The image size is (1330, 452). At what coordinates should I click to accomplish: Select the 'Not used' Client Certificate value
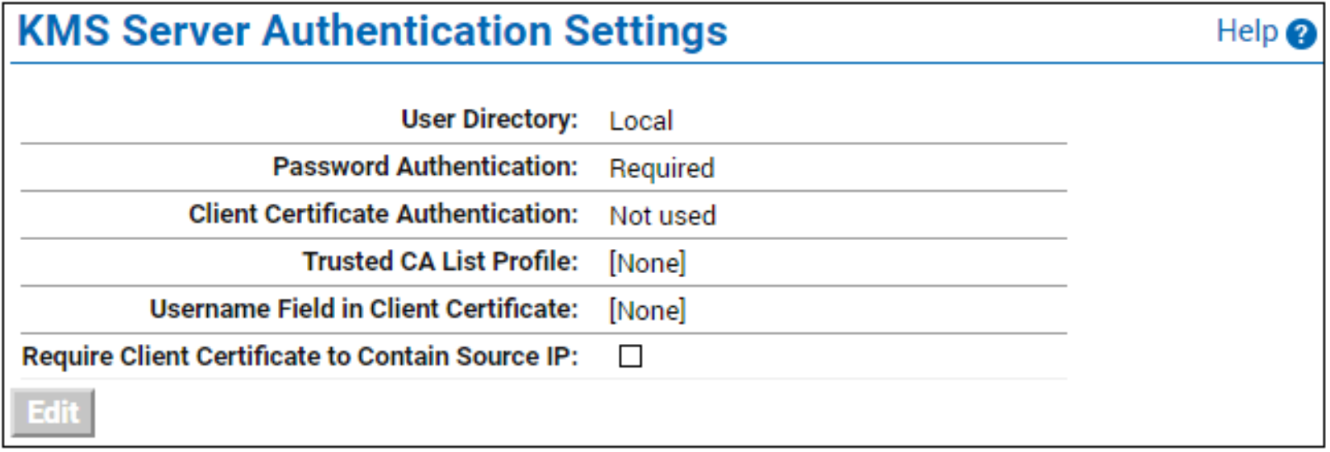pyautogui.click(x=662, y=216)
